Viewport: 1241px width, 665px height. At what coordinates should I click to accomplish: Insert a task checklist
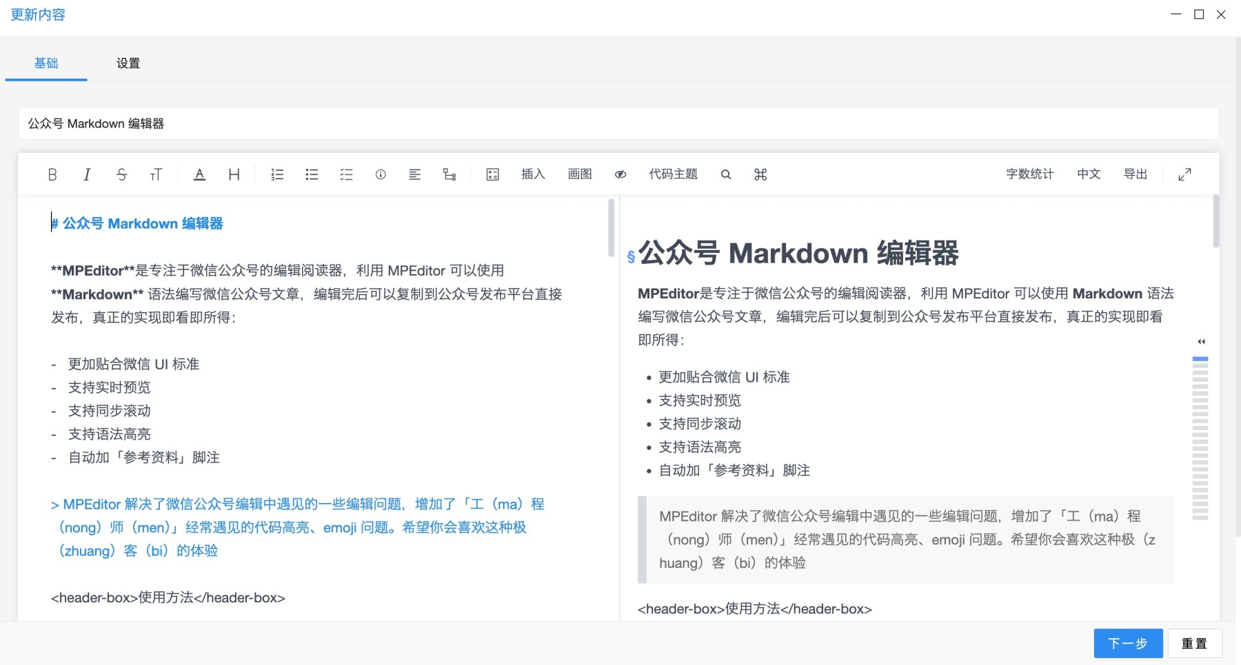click(x=346, y=174)
